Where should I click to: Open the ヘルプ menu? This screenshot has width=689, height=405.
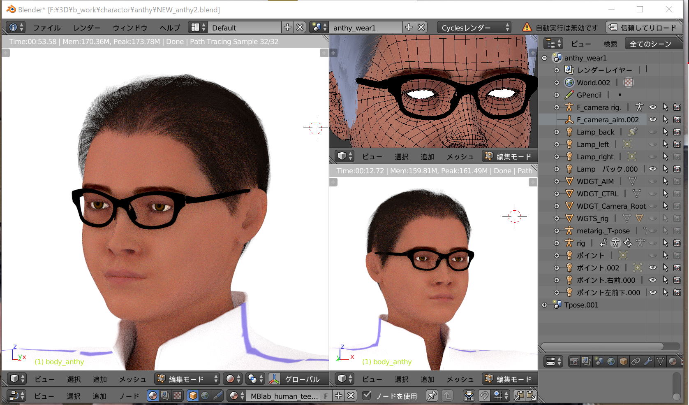pyautogui.click(x=170, y=28)
